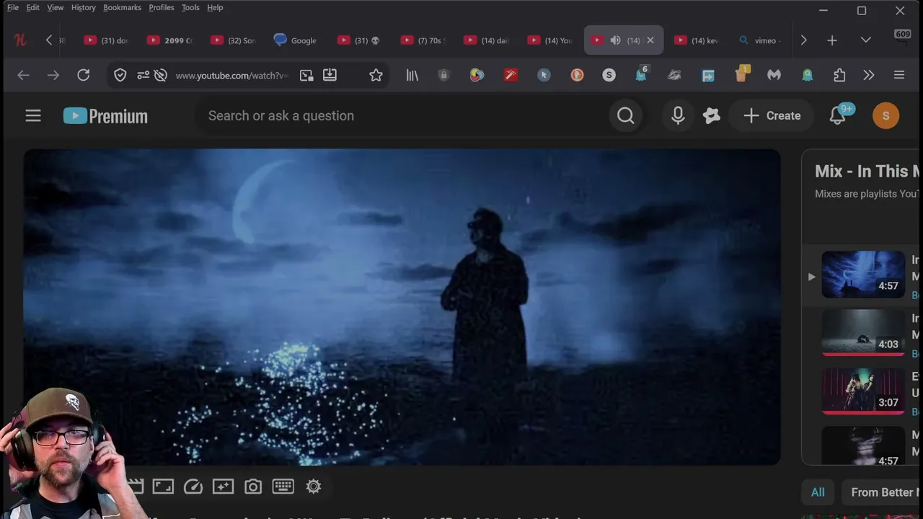Toggle the resize-player icon below video

pos(163,487)
